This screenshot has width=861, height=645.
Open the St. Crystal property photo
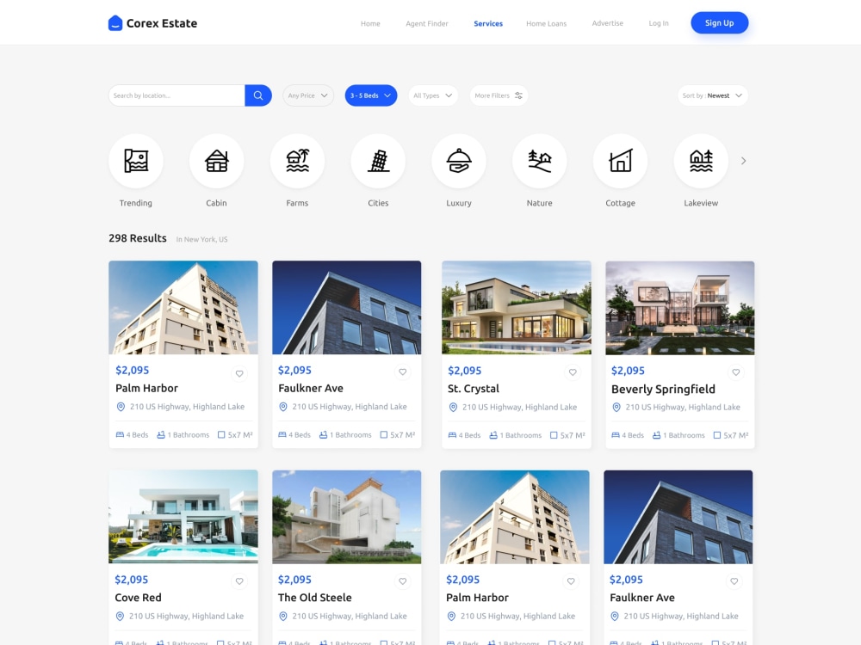[516, 308]
